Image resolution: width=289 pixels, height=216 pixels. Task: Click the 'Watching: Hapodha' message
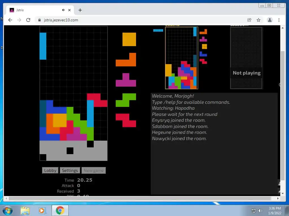click(x=173, y=108)
